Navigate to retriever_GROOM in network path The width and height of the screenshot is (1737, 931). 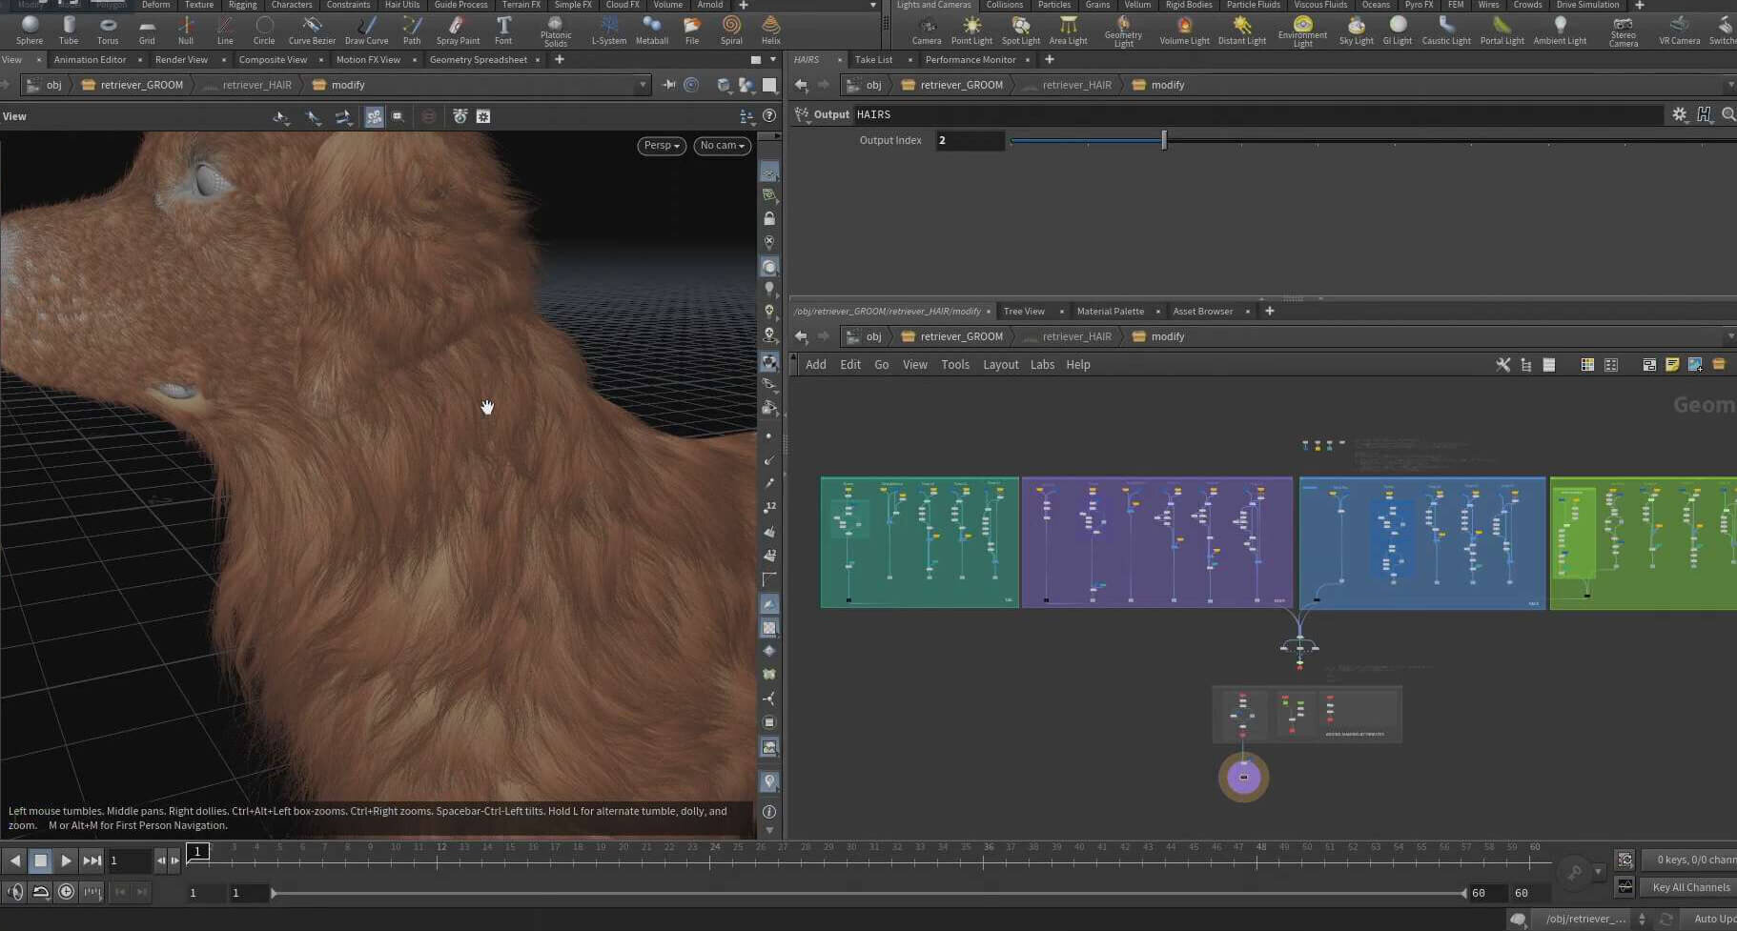tap(961, 336)
